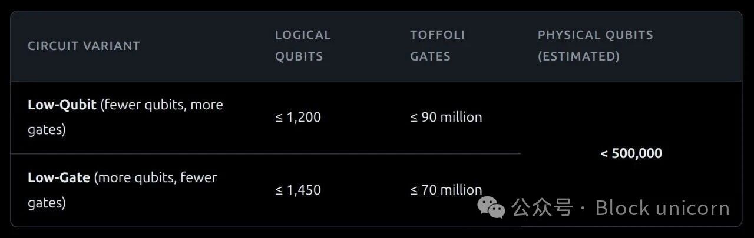Screen dimensions: 754x238
Task: Click the bold Low-Gate variant label
Action: point(58,177)
